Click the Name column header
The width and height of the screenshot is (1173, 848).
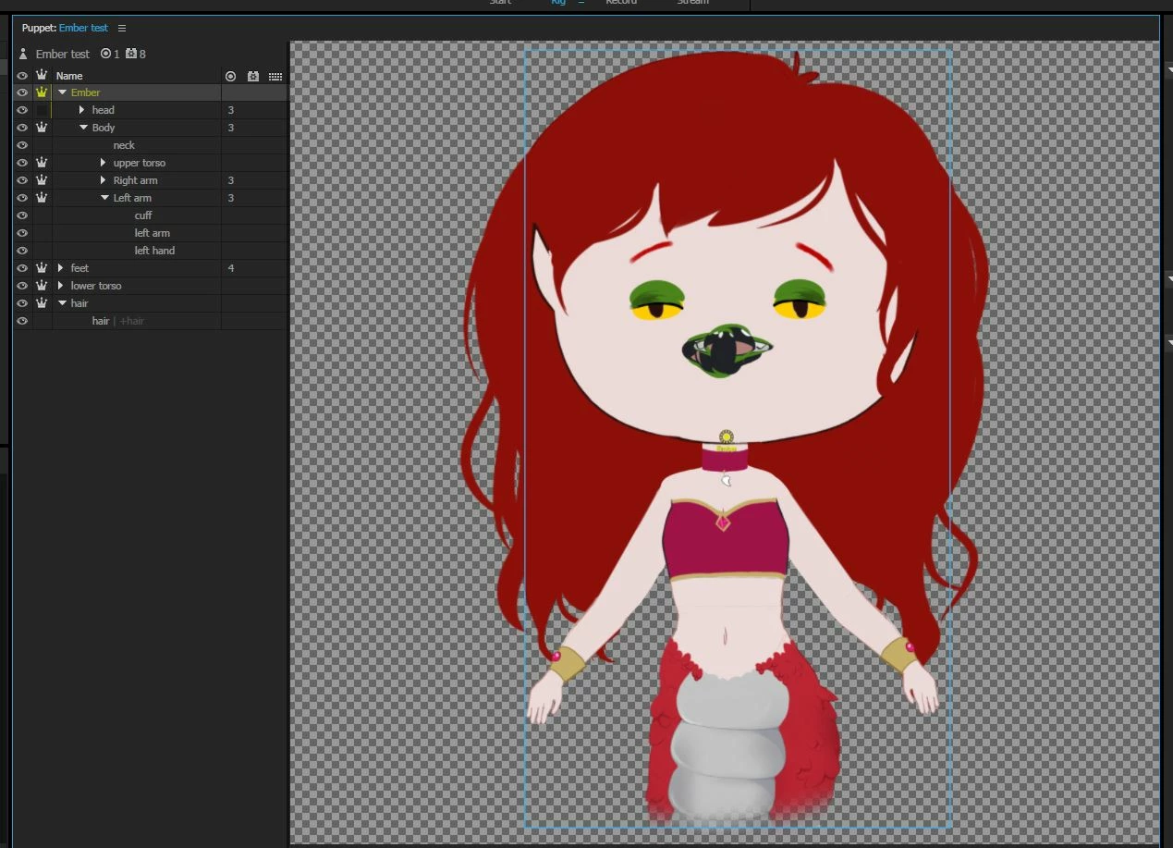click(x=69, y=76)
